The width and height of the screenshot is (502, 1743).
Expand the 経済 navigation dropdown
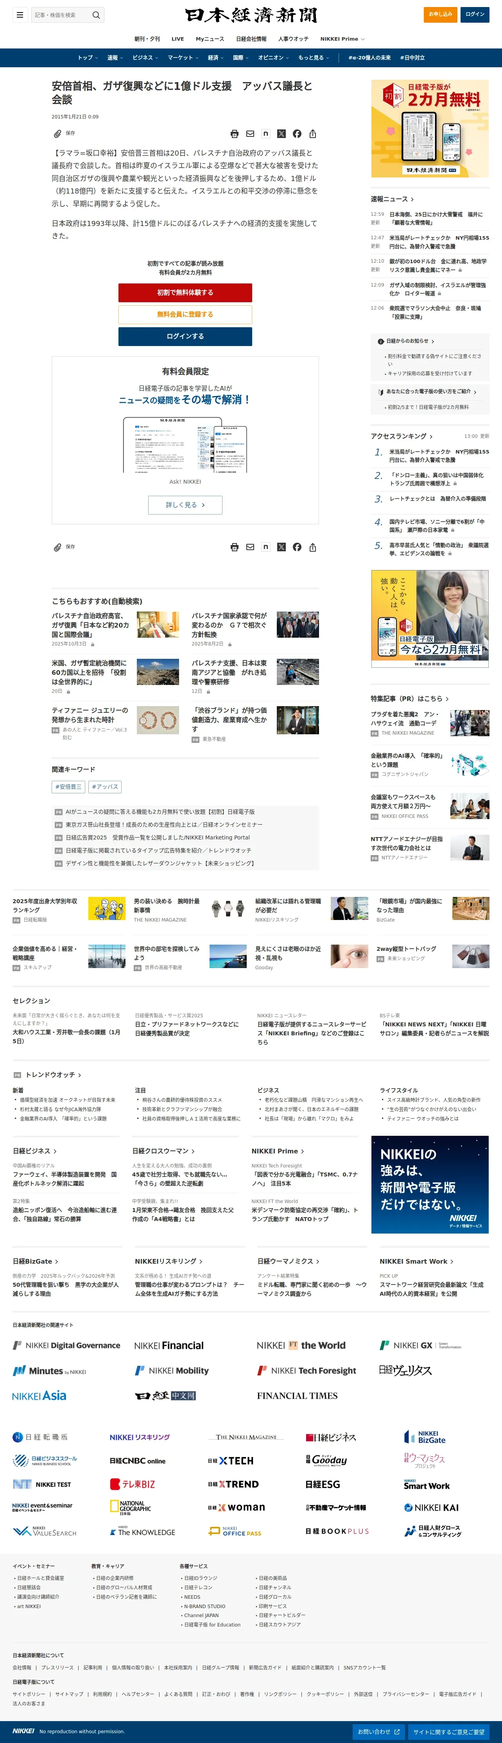click(x=216, y=57)
